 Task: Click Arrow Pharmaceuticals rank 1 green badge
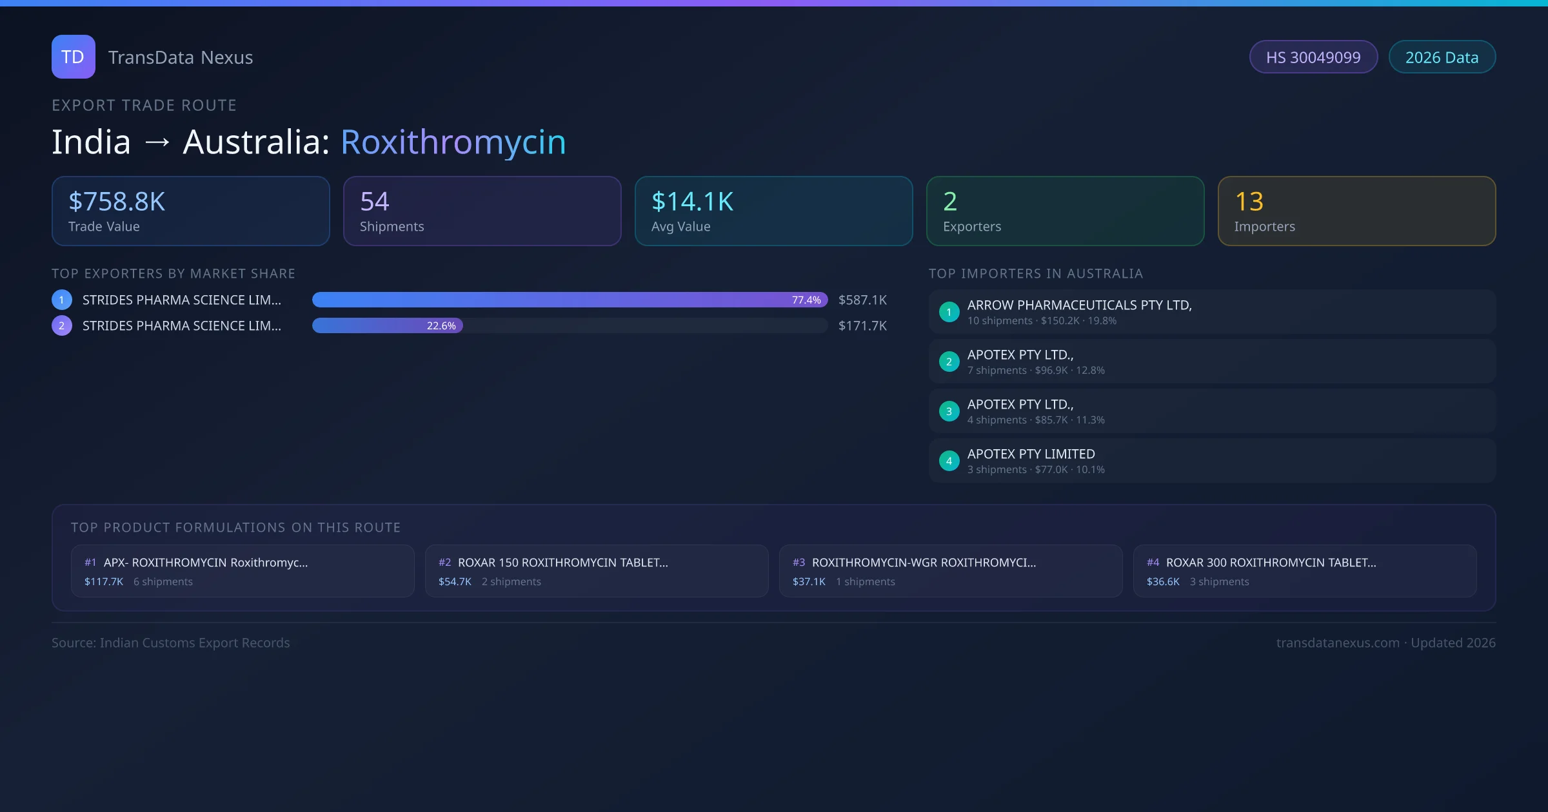pos(949,312)
